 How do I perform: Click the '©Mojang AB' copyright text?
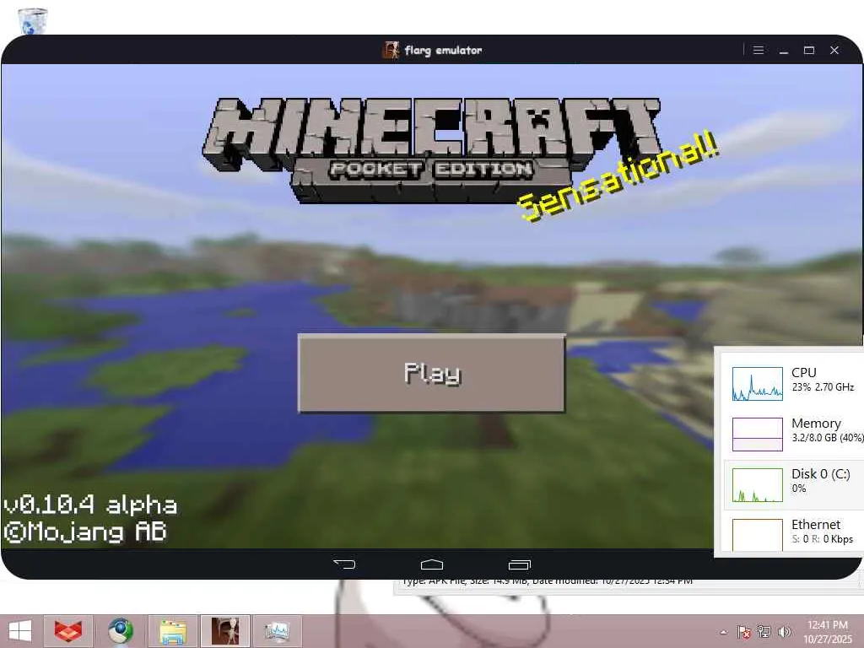(85, 532)
